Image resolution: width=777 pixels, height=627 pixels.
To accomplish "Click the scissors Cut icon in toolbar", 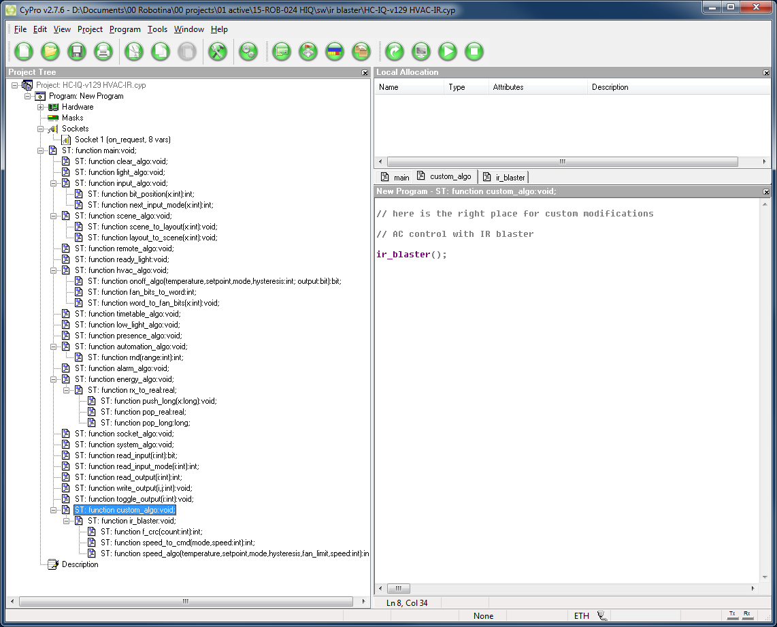I will pos(134,52).
